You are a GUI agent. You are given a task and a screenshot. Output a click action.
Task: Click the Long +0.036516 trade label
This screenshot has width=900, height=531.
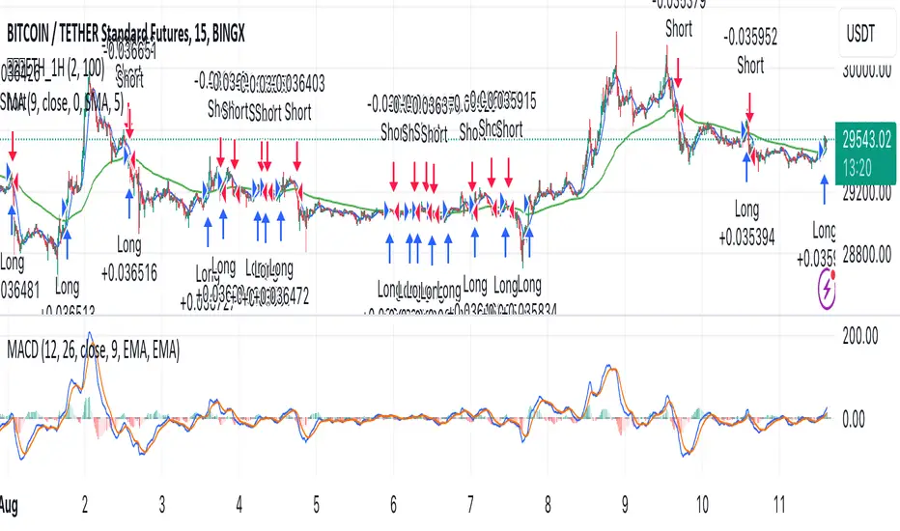pyautogui.click(x=129, y=259)
